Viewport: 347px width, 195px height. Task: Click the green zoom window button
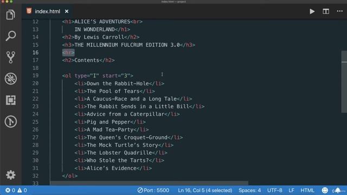[11, 2]
